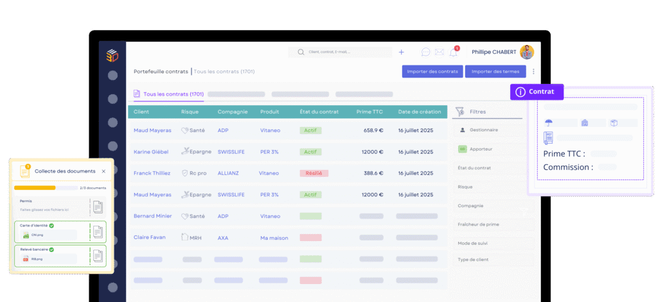Click the RIB.png file thumbnail icon

26,259
